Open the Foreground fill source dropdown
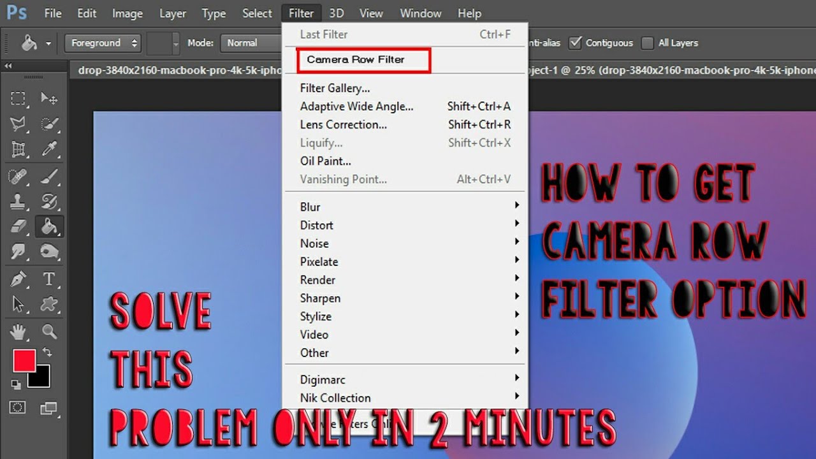The width and height of the screenshot is (816, 459). [x=103, y=43]
